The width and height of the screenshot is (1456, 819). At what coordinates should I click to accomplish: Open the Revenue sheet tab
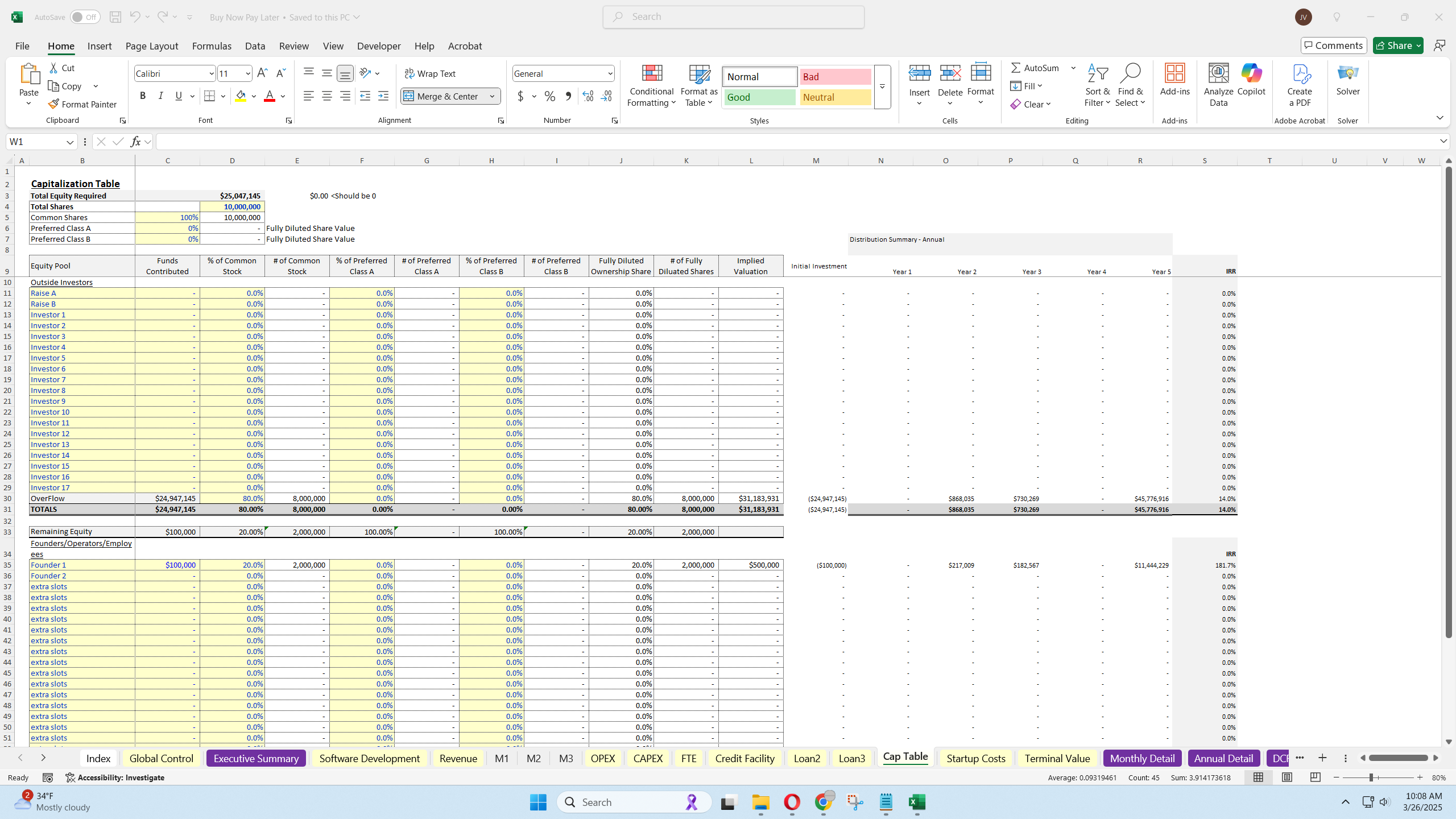coord(458,758)
